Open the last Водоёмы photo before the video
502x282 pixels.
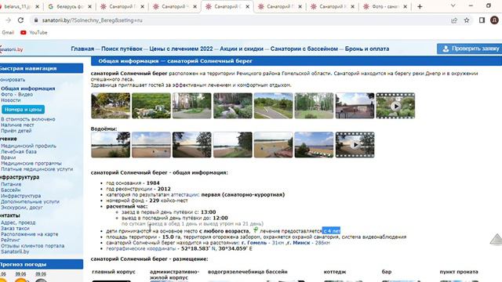314,145
